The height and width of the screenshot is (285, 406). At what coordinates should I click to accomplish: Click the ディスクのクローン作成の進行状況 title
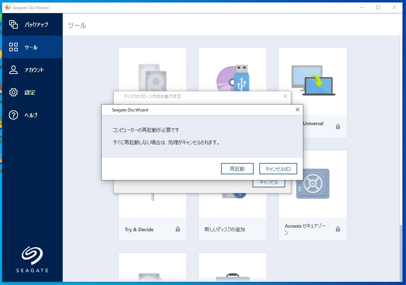[x=152, y=97]
